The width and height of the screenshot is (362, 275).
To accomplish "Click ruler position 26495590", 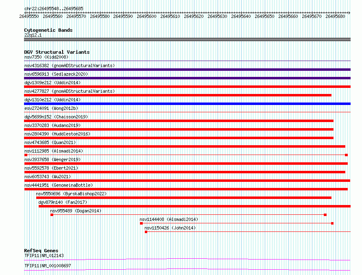I will coord(123,16).
